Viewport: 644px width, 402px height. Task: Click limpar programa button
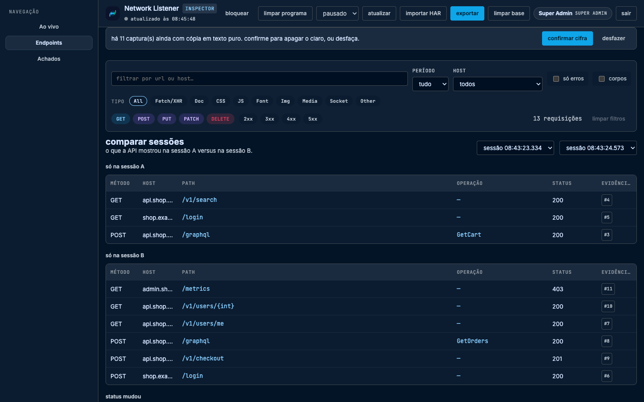click(285, 13)
